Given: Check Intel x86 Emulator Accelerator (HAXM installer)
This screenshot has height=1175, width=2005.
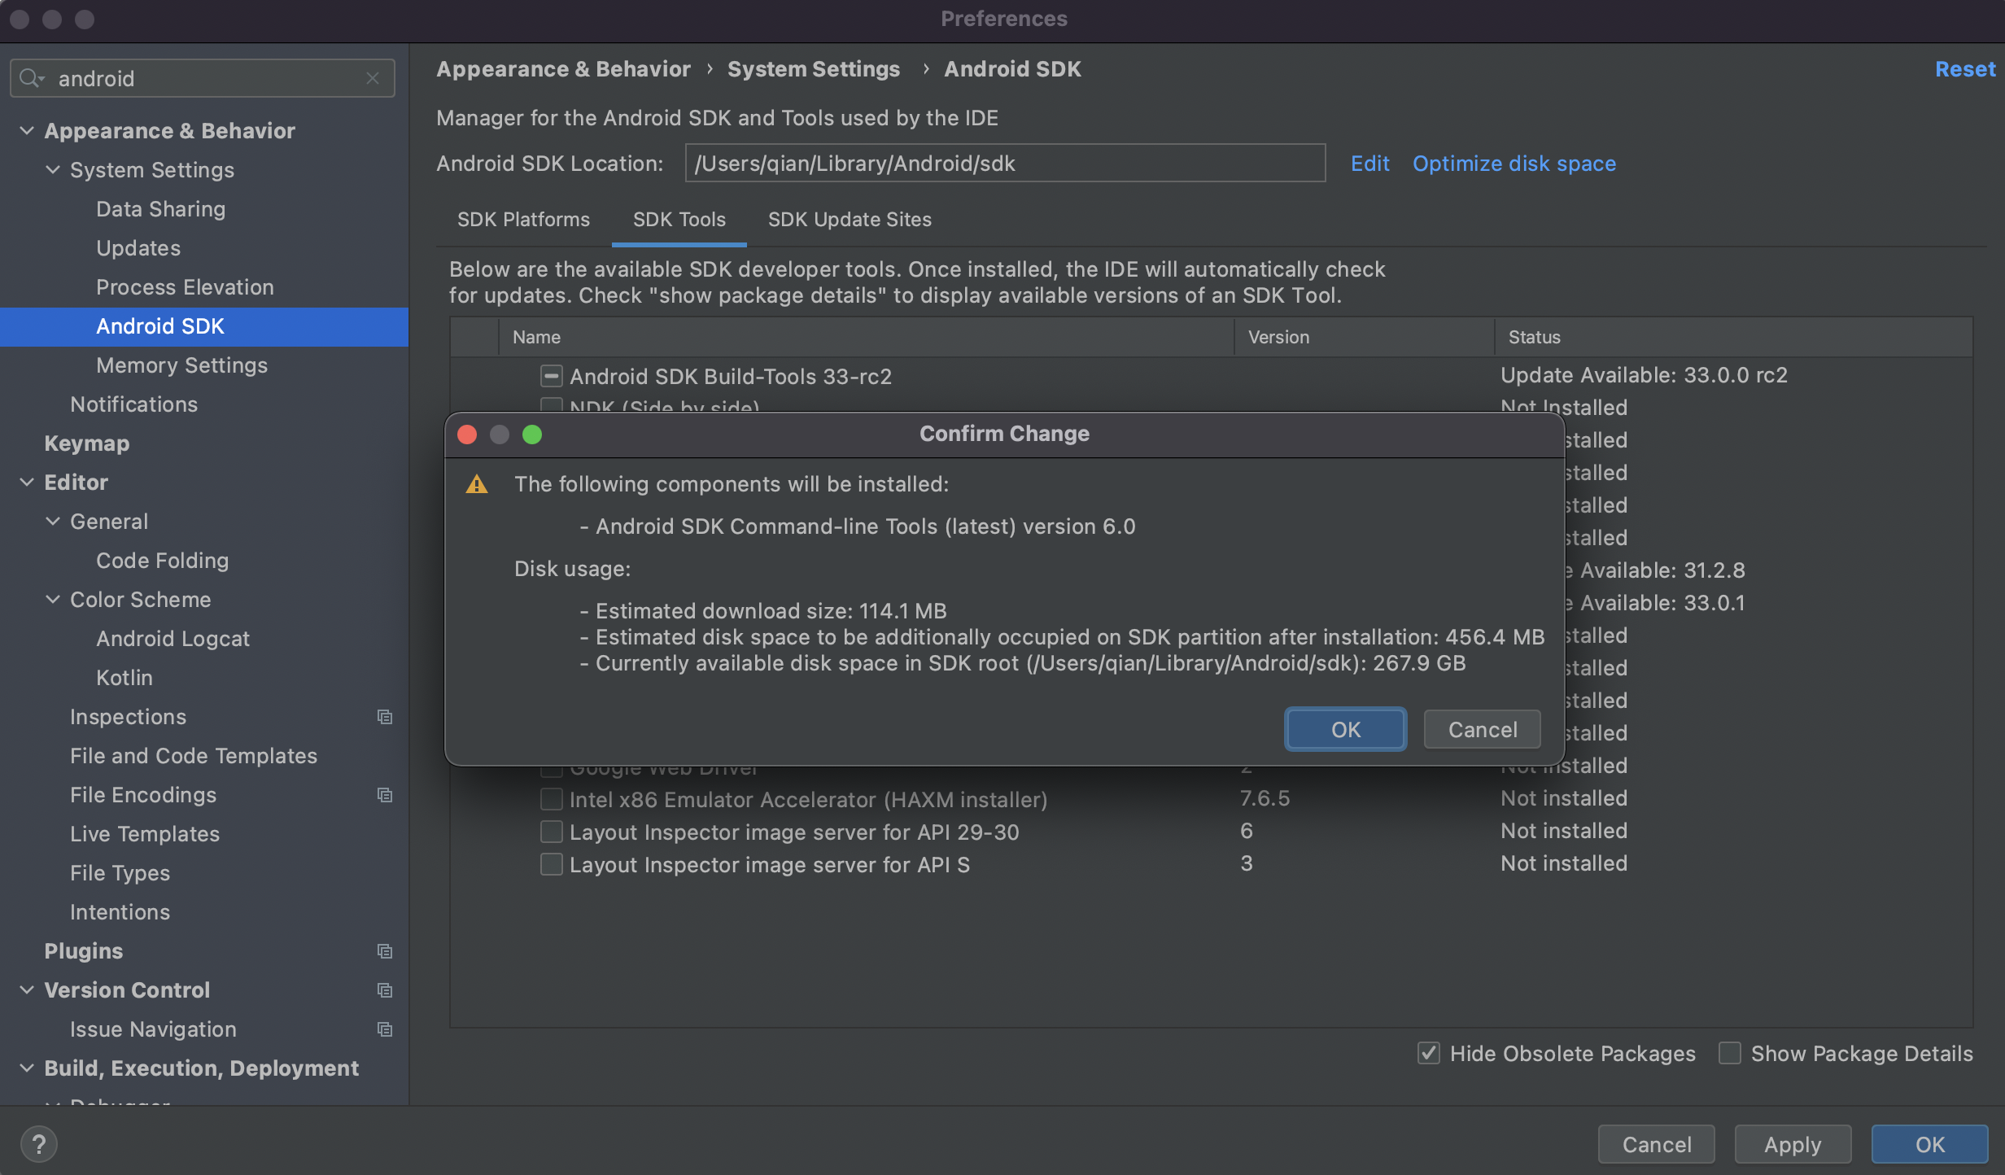Looking at the screenshot, I should tap(551, 799).
